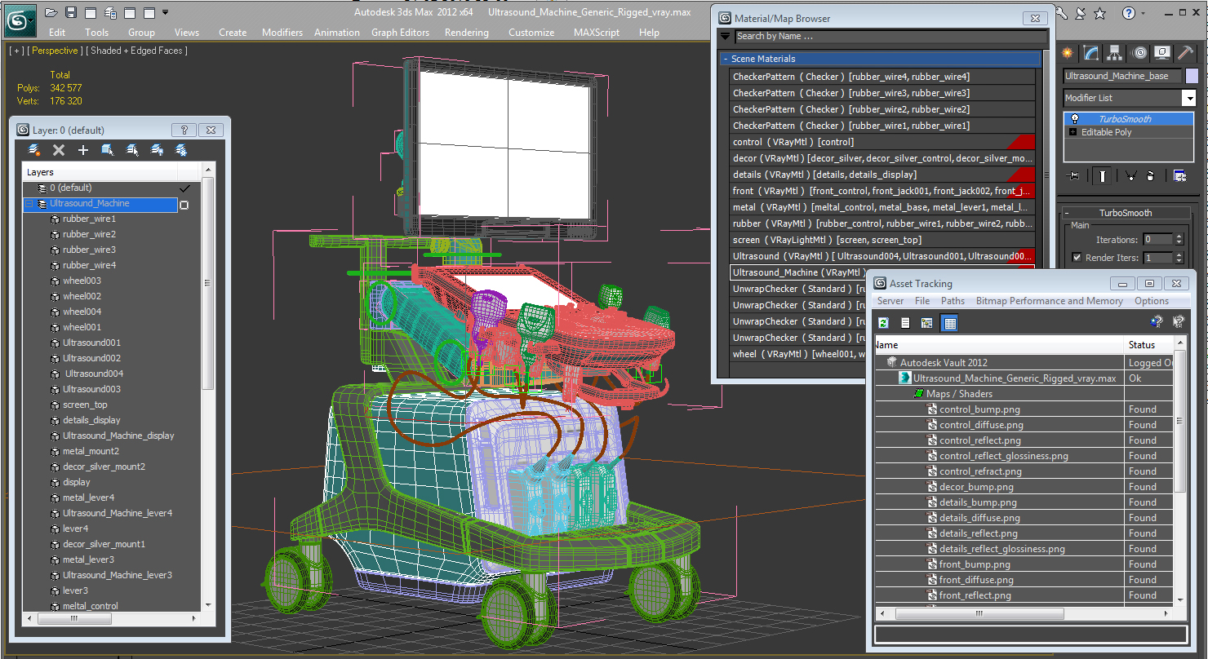Click Table View icon in Asset Tracking
Viewport: 1208px width, 659px height.
(x=948, y=323)
